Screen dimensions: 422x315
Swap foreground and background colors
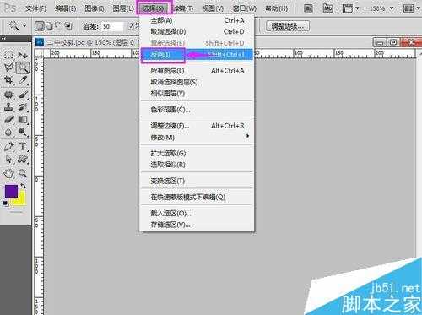coord(23,187)
